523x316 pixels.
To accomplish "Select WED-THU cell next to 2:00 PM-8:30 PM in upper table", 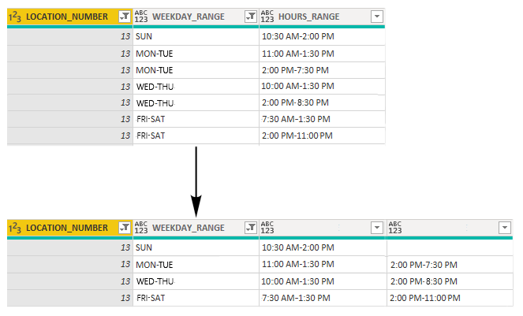I will tap(196, 102).
